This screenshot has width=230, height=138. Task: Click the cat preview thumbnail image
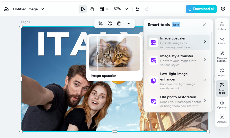pos(114,53)
